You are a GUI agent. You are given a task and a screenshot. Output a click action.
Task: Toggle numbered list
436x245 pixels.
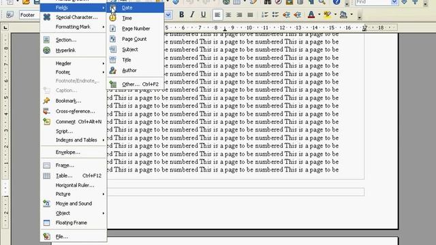point(265,15)
